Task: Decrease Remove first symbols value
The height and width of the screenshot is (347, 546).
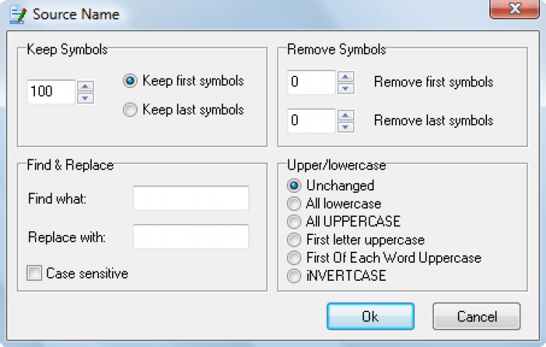Action: tap(345, 89)
